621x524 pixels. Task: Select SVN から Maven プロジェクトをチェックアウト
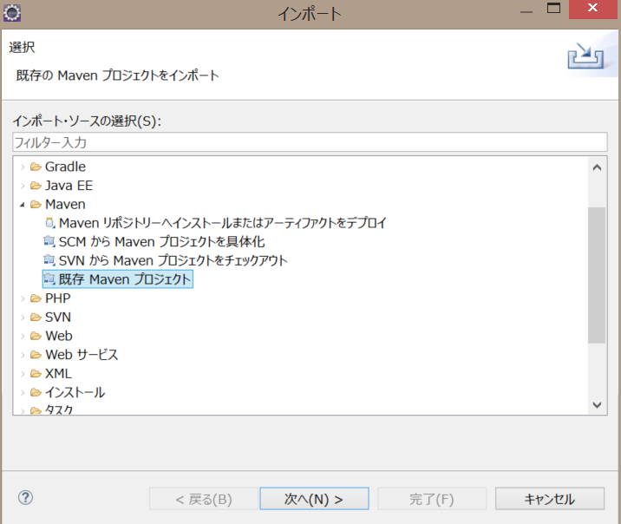pyautogui.click(x=173, y=260)
